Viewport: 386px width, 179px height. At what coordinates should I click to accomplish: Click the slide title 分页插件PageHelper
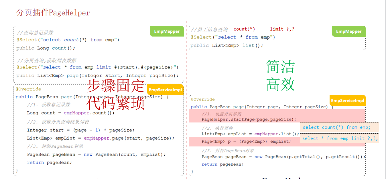(x=53, y=13)
